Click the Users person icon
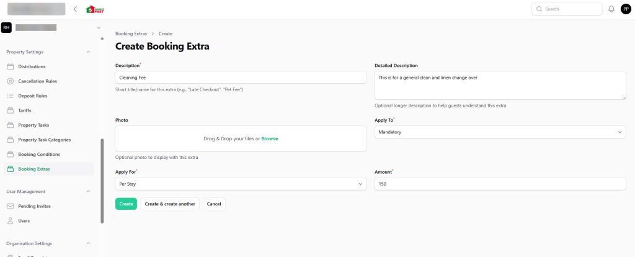The height and width of the screenshot is (257, 635). pos(10,221)
